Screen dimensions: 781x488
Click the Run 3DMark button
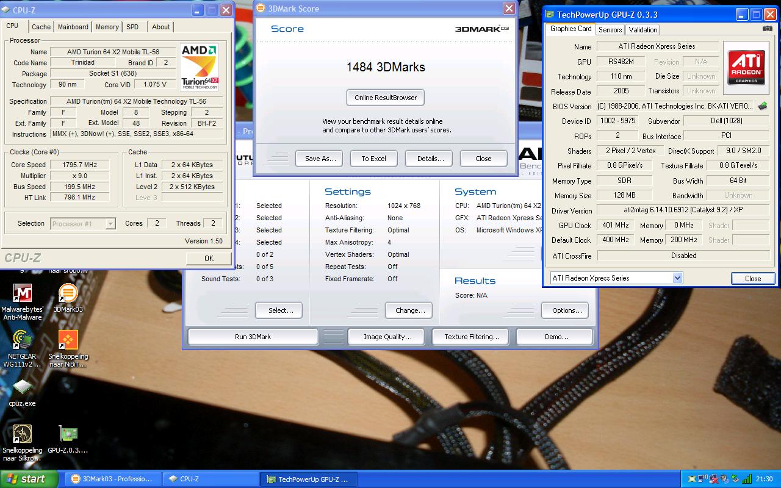[253, 337]
